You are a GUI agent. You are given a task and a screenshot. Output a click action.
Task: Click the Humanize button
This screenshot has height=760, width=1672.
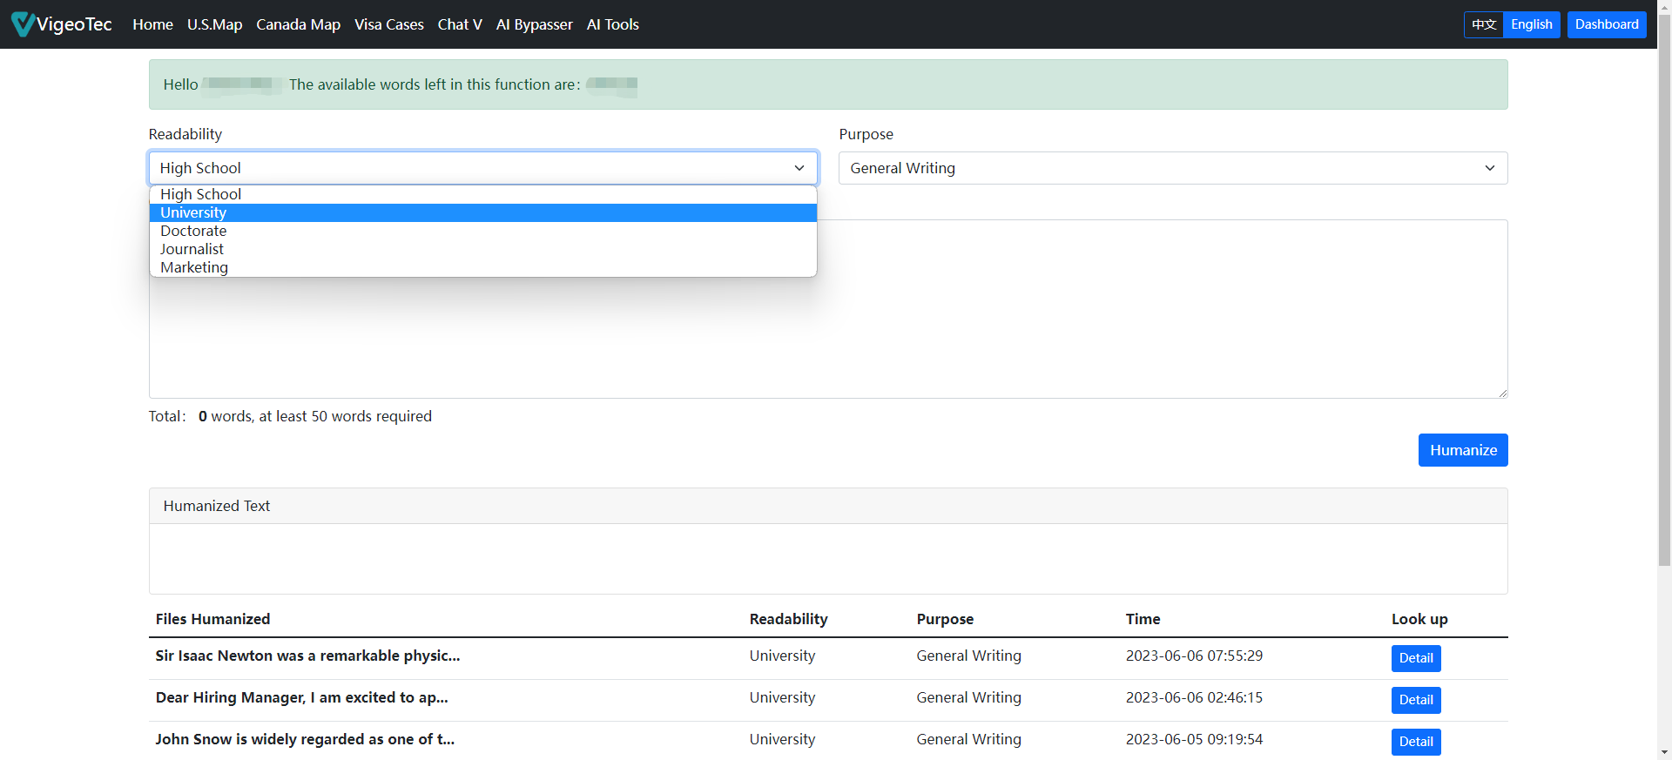[x=1462, y=450]
